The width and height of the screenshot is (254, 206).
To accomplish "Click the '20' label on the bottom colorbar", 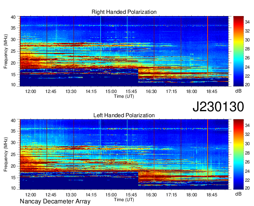I will [247, 188].
